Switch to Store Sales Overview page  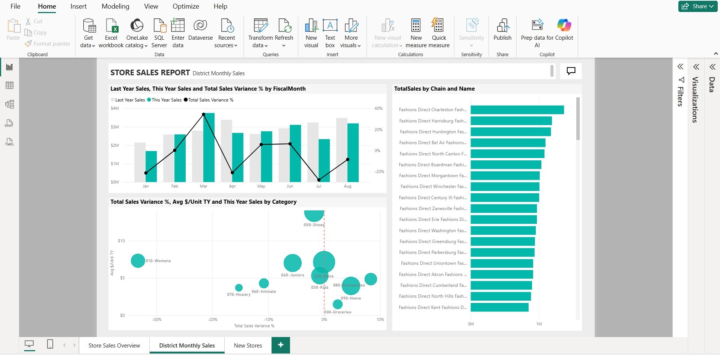pos(114,345)
